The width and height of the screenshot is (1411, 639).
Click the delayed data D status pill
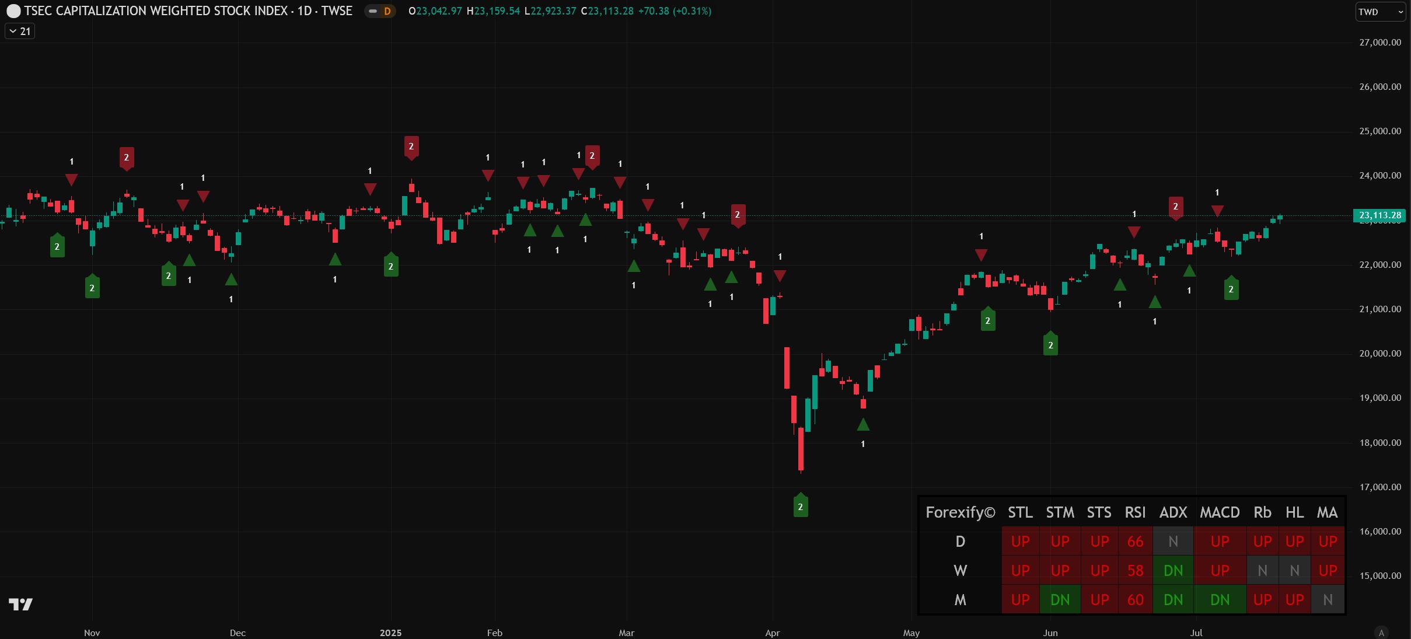click(x=380, y=11)
